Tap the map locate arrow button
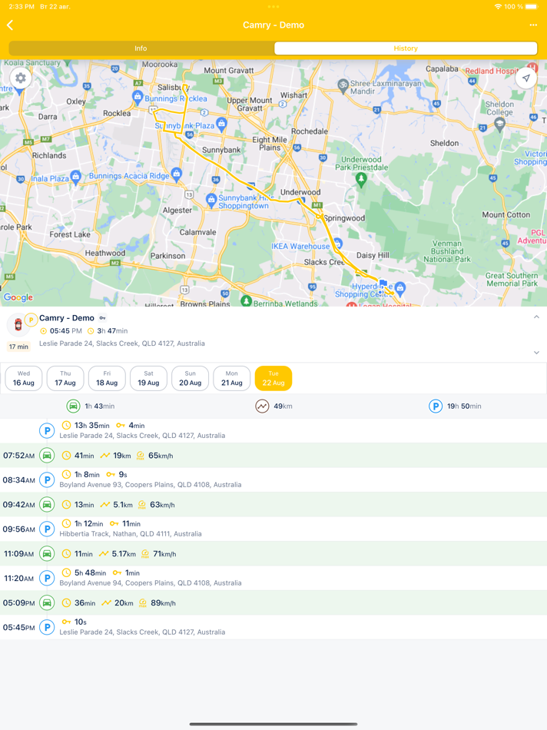This screenshot has width=547, height=730. coord(526,78)
